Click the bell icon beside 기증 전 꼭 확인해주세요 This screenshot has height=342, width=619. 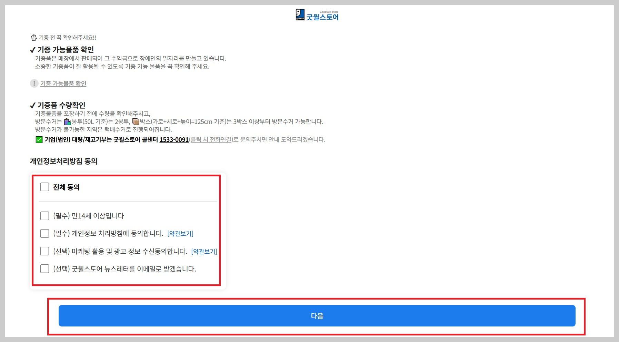click(x=33, y=38)
